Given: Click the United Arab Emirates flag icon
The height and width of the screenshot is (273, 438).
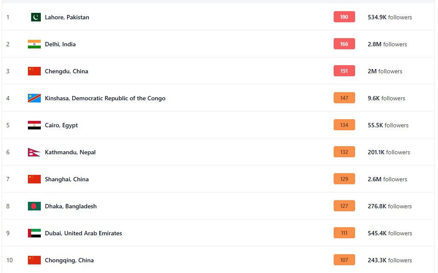Looking at the screenshot, I should point(34,233).
